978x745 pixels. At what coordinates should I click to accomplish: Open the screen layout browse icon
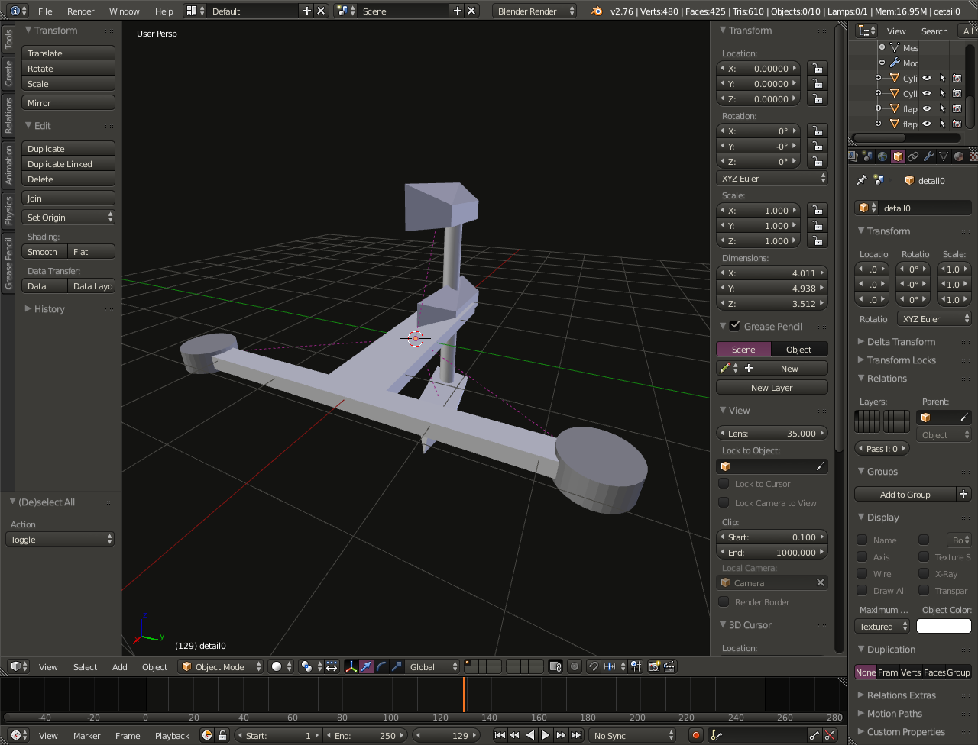tap(196, 11)
